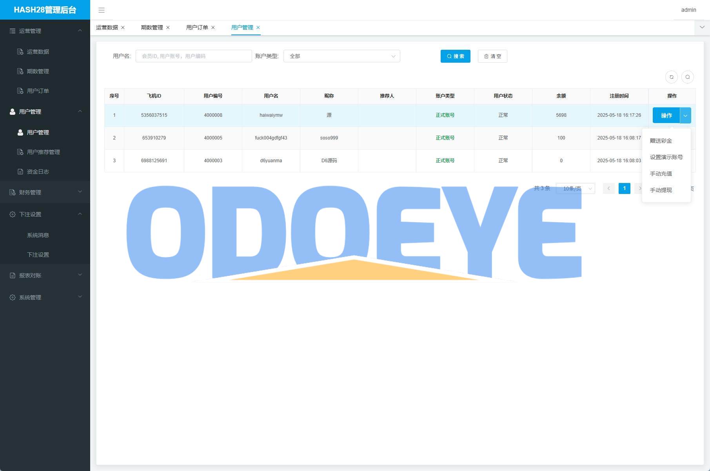Open 运营数据 in the sidebar
Screen dimensions: 710x471
click(x=45, y=51)
